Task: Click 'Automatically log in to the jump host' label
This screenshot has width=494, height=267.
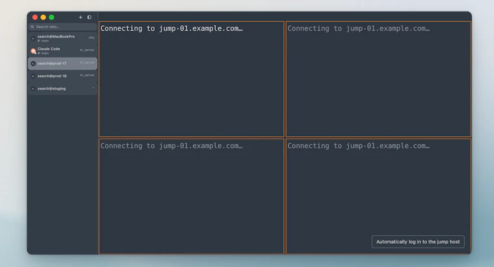Action: pos(418,242)
